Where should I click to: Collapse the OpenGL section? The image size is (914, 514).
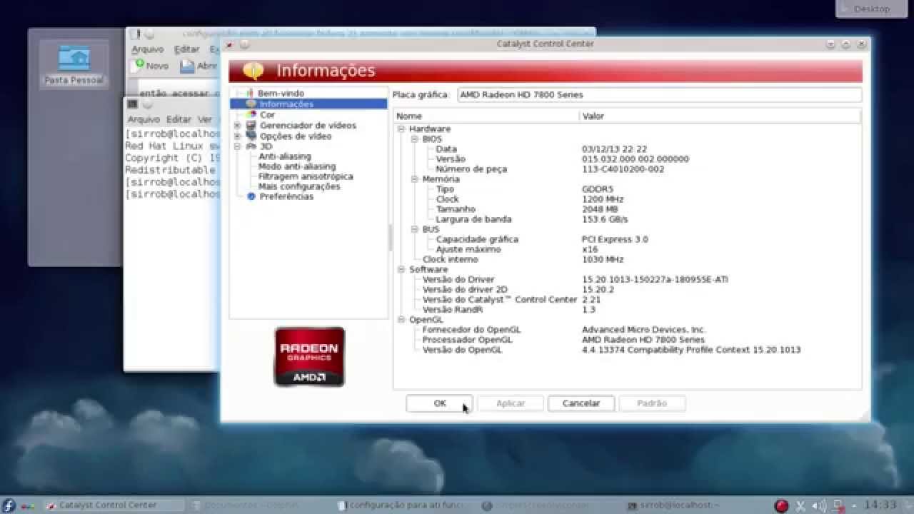click(x=401, y=320)
